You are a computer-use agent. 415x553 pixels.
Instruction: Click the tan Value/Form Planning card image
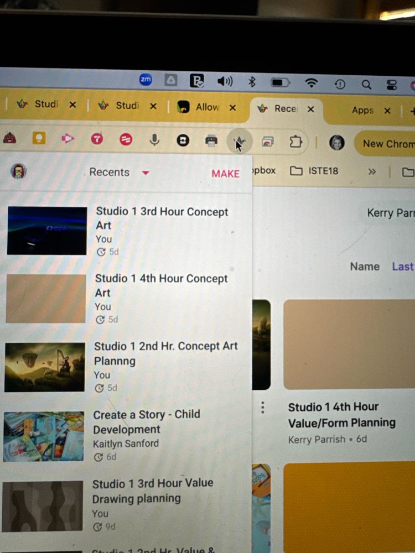[x=349, y=345]
